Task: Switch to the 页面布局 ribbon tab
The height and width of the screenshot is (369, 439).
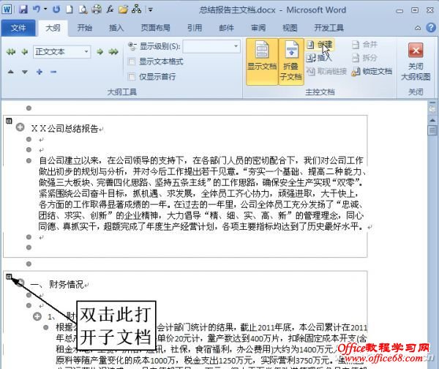Action: pos(155,28)
